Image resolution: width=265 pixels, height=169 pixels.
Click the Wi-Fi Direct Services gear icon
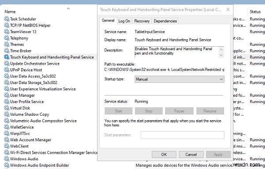click(7, 153)
